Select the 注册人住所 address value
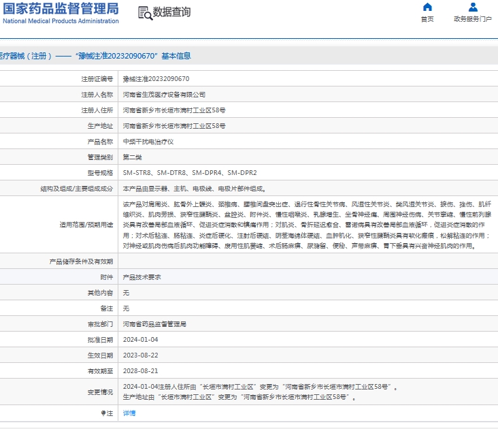The image size is (498, 429). point(174,110)
